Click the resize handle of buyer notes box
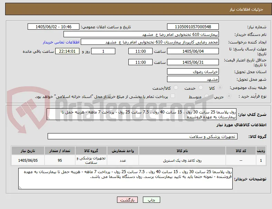272x209 pixels. 20,188
